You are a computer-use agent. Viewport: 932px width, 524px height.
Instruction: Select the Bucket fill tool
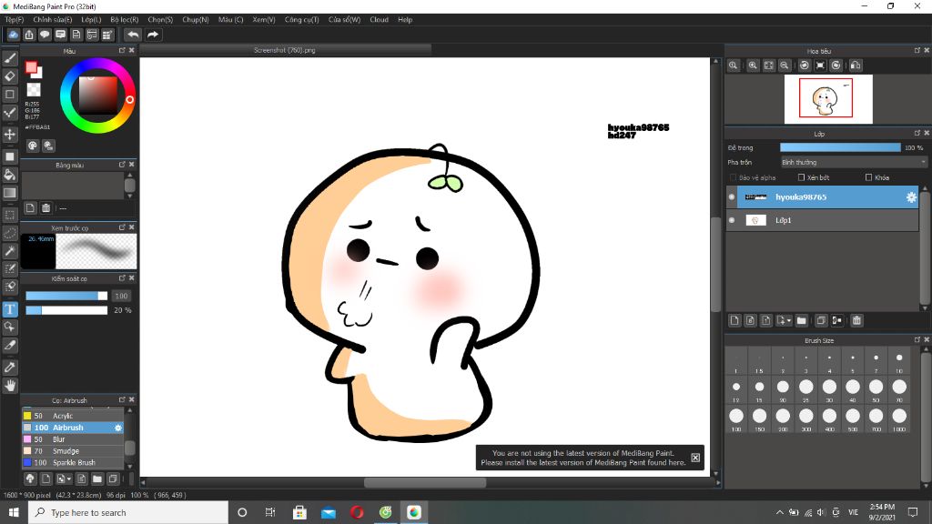point(10,175)
